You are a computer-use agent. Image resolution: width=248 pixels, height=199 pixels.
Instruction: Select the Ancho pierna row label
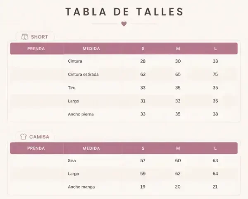(81, 114)
